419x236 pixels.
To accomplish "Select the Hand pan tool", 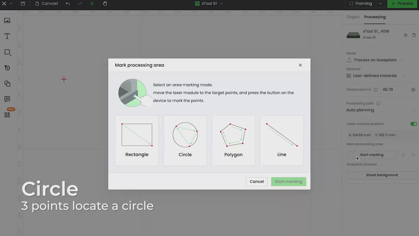I will [105, 3].
